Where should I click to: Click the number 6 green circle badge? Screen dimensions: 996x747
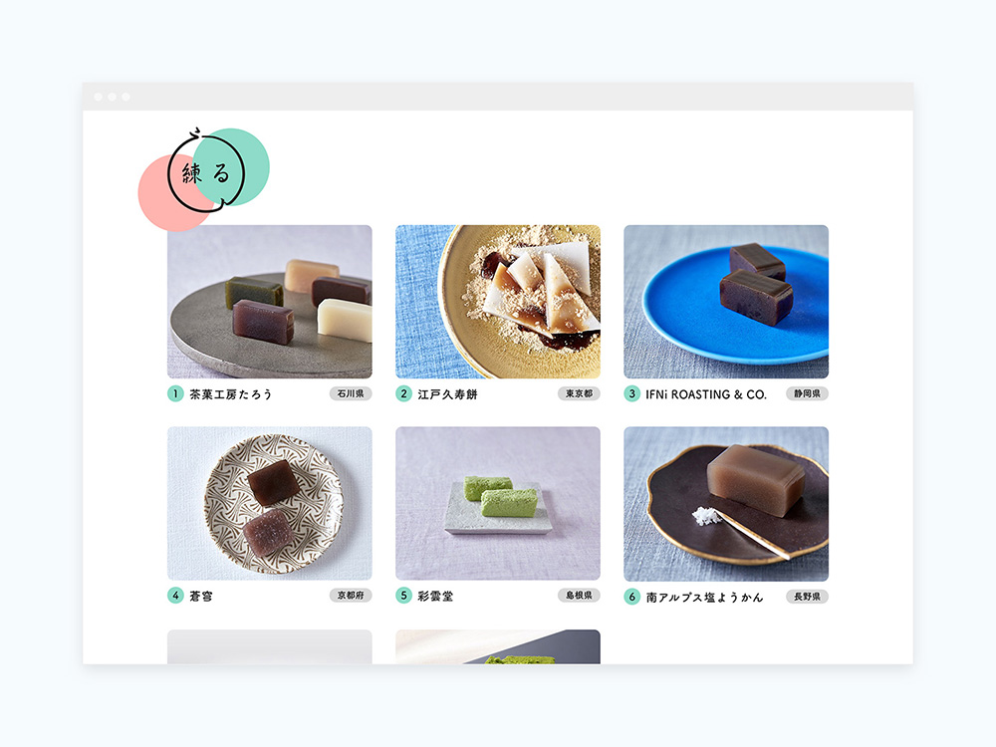coord(631,597)
